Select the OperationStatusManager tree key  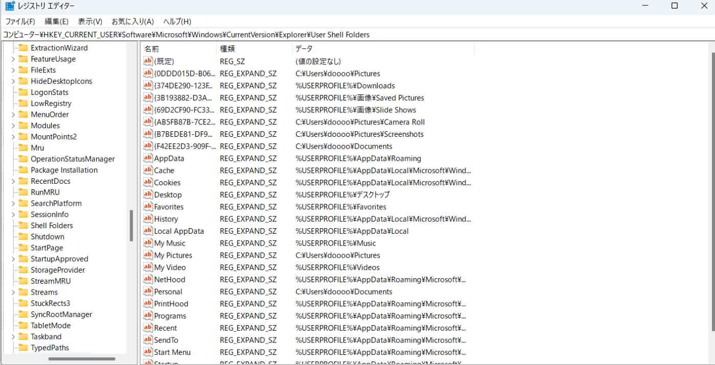[73, 159]
